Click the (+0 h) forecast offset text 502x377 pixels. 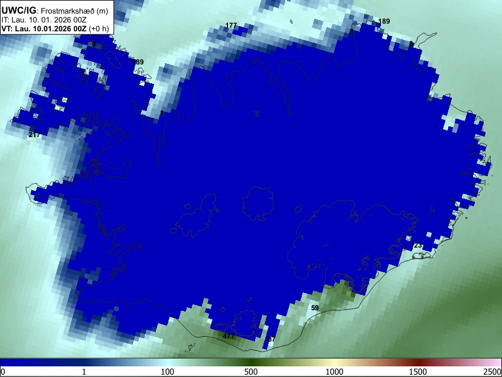coord(99,28)
